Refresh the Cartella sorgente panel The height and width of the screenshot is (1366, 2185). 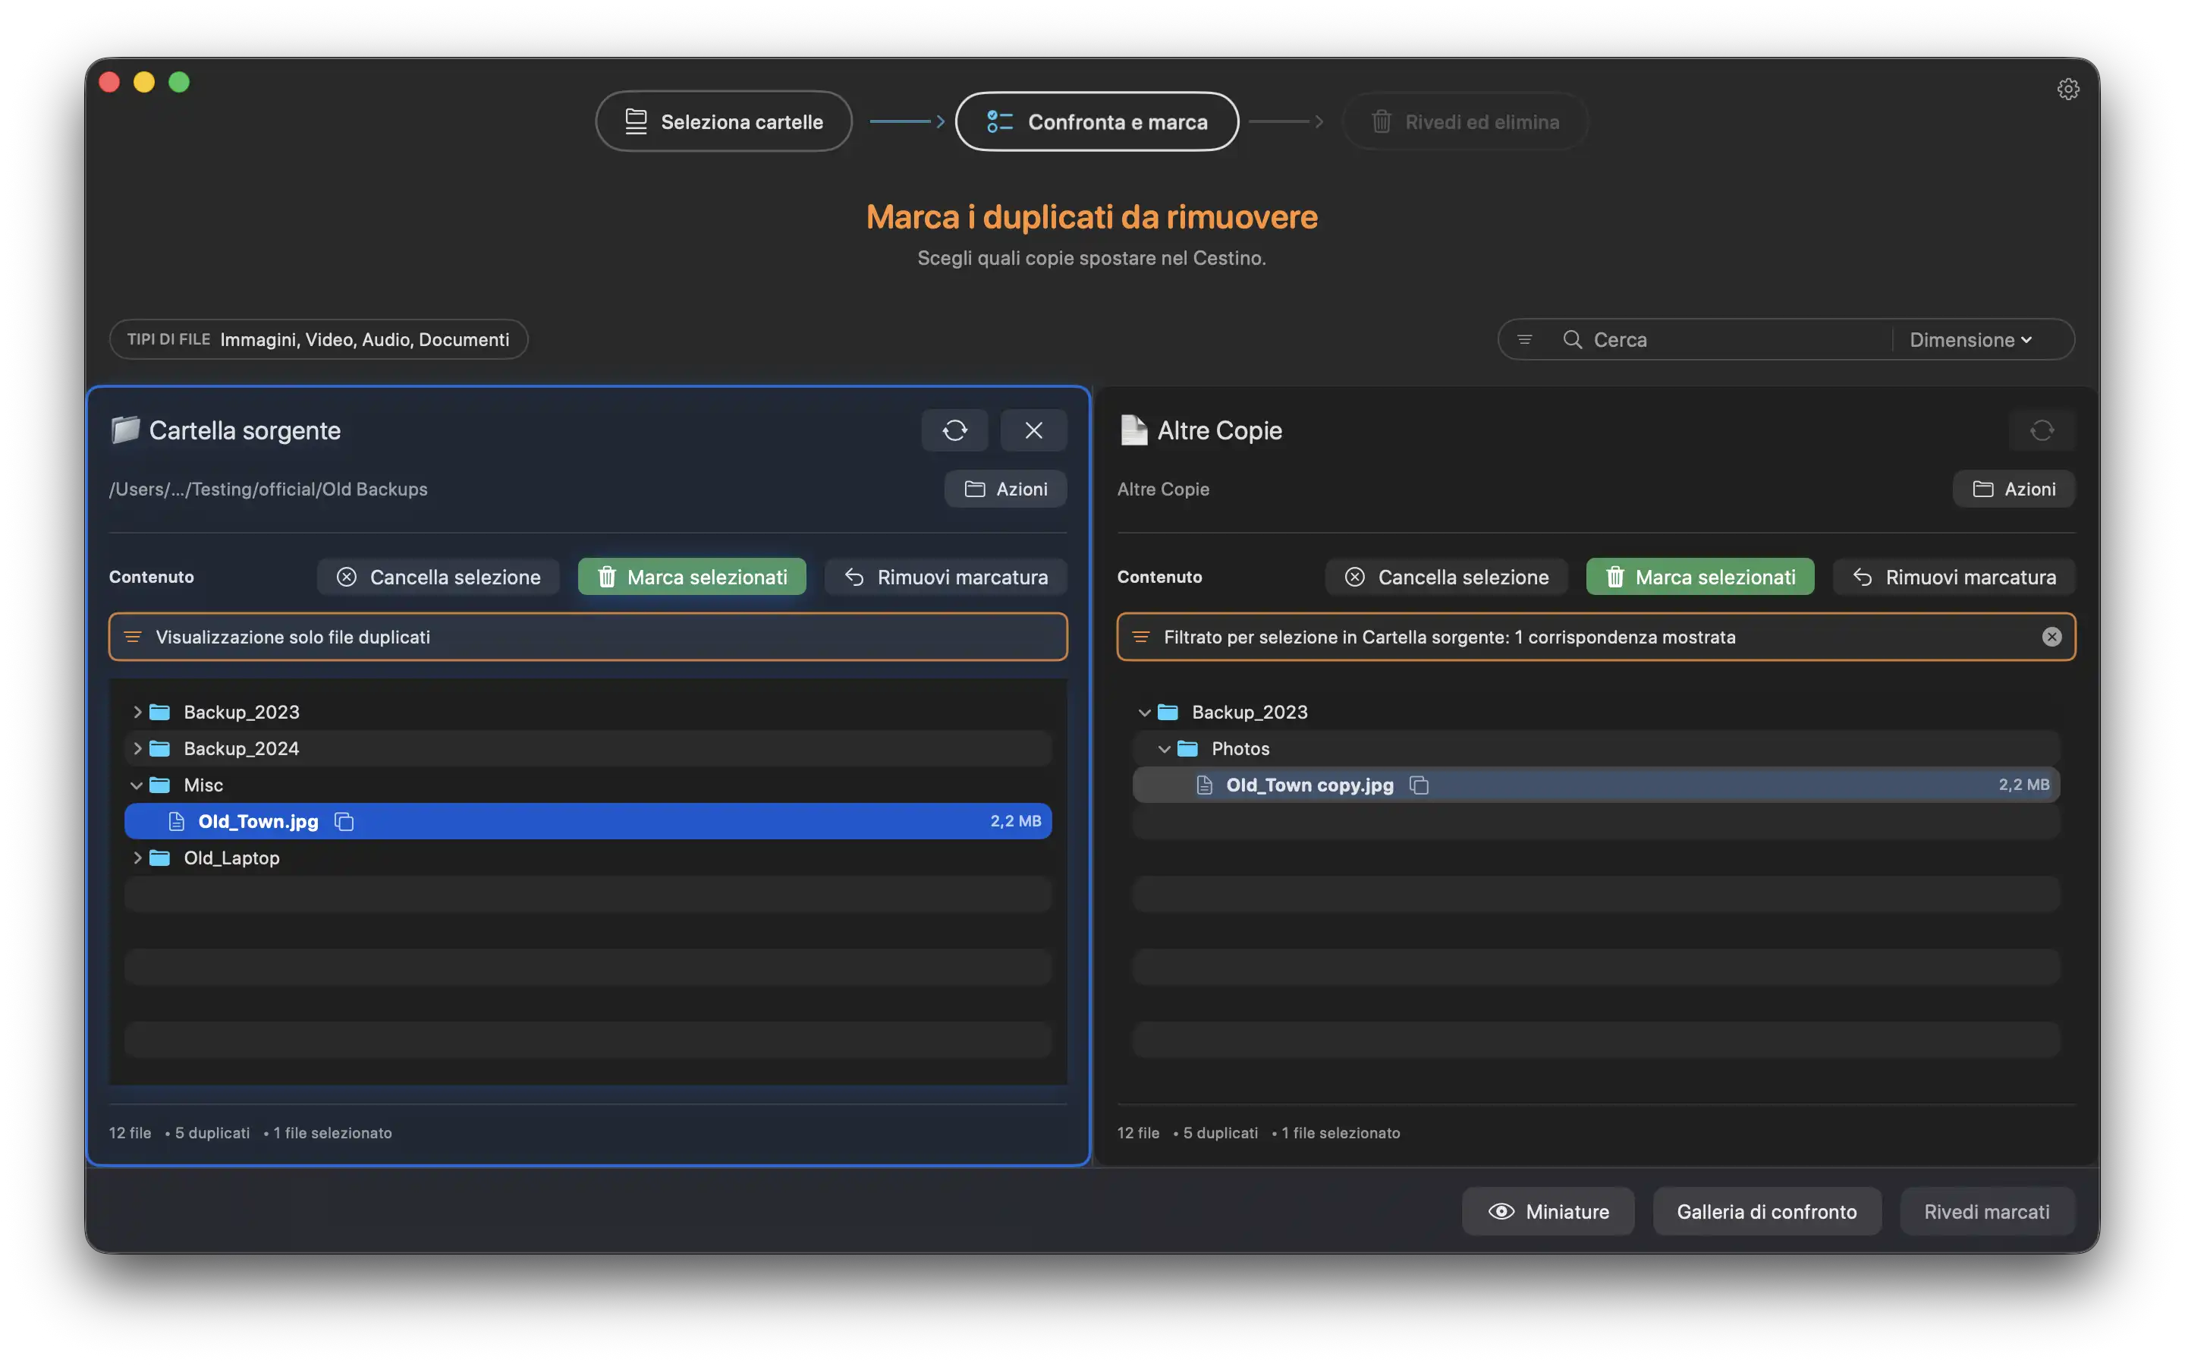pos(954,430)
